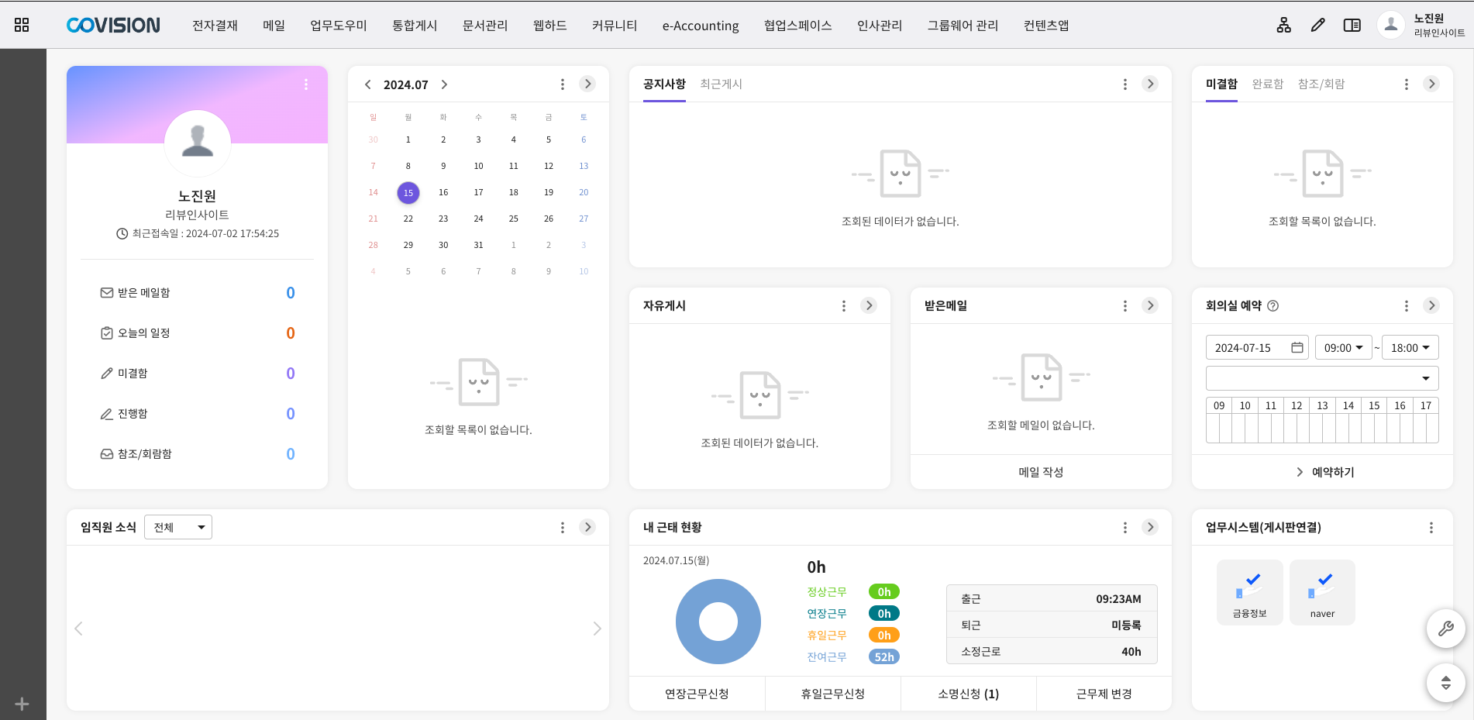This screenshot has width=1474, height=720.
Task: Expand the 09:00 start time dropdown
Action: [x=1343, y=347]
